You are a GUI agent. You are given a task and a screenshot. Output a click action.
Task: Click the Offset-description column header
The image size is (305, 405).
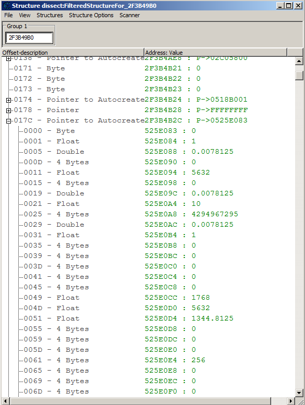(73, 53)
